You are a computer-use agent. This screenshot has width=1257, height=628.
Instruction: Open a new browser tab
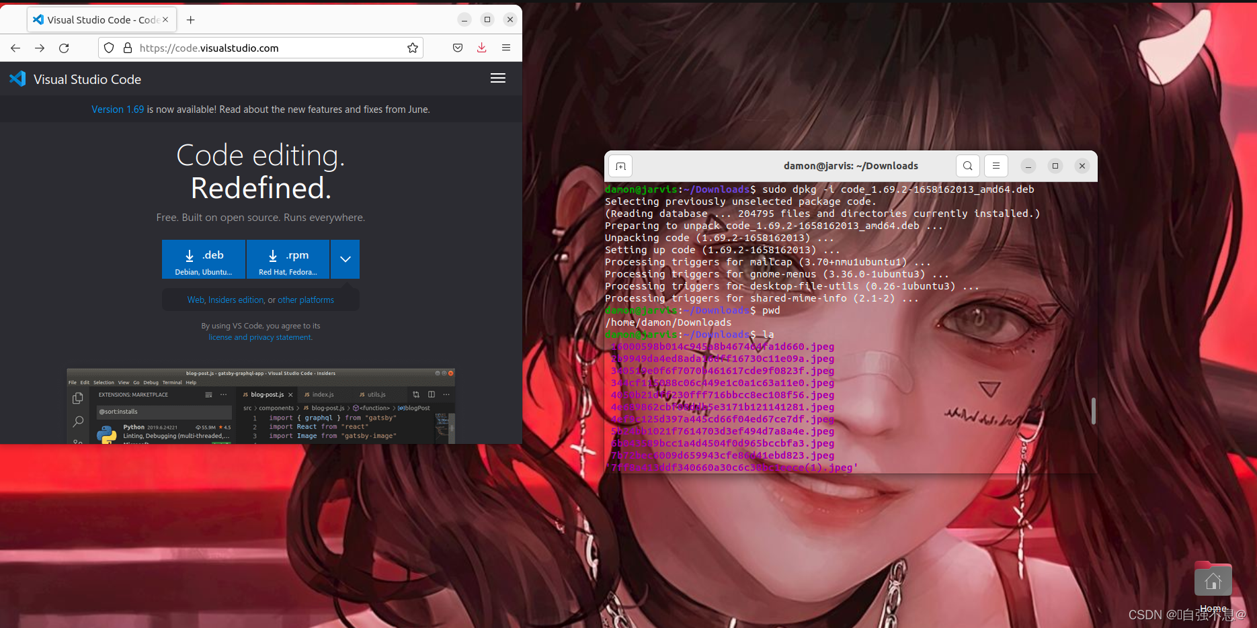pyautogui.click(x=191, y=20)
